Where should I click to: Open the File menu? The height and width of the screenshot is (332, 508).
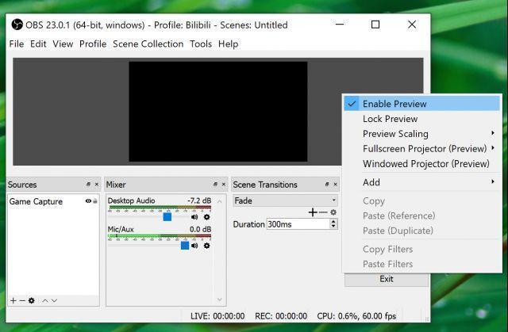pyautogui.click(x=17, y=44)
